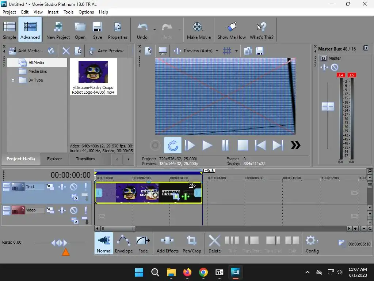Expand the By Type tree node
Screen dimensions: 374x281
click(x=13, y=80)
